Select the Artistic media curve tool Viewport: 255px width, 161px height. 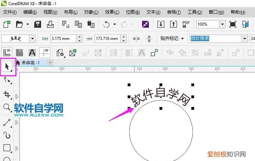point(7,135)
